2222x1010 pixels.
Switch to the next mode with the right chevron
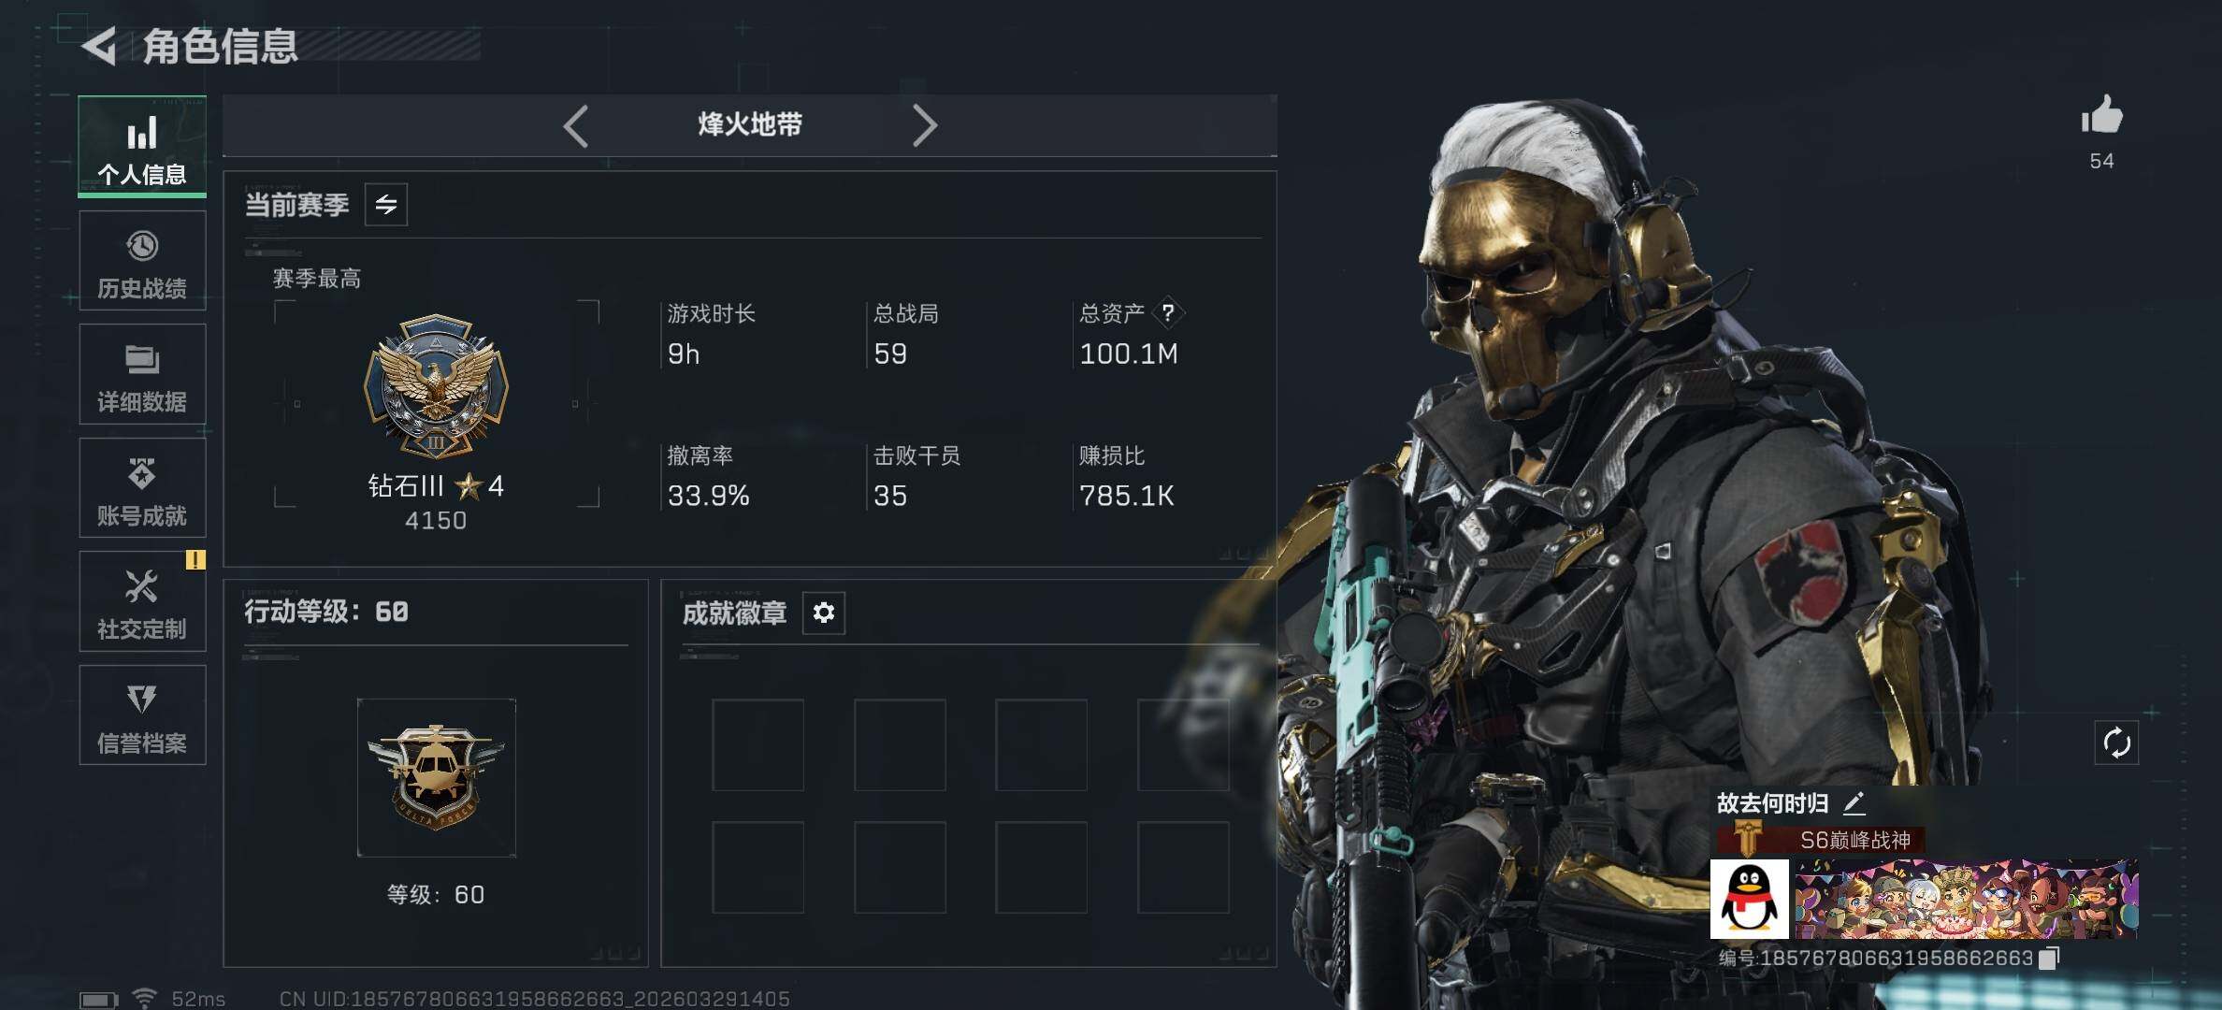tap(924, 125)
